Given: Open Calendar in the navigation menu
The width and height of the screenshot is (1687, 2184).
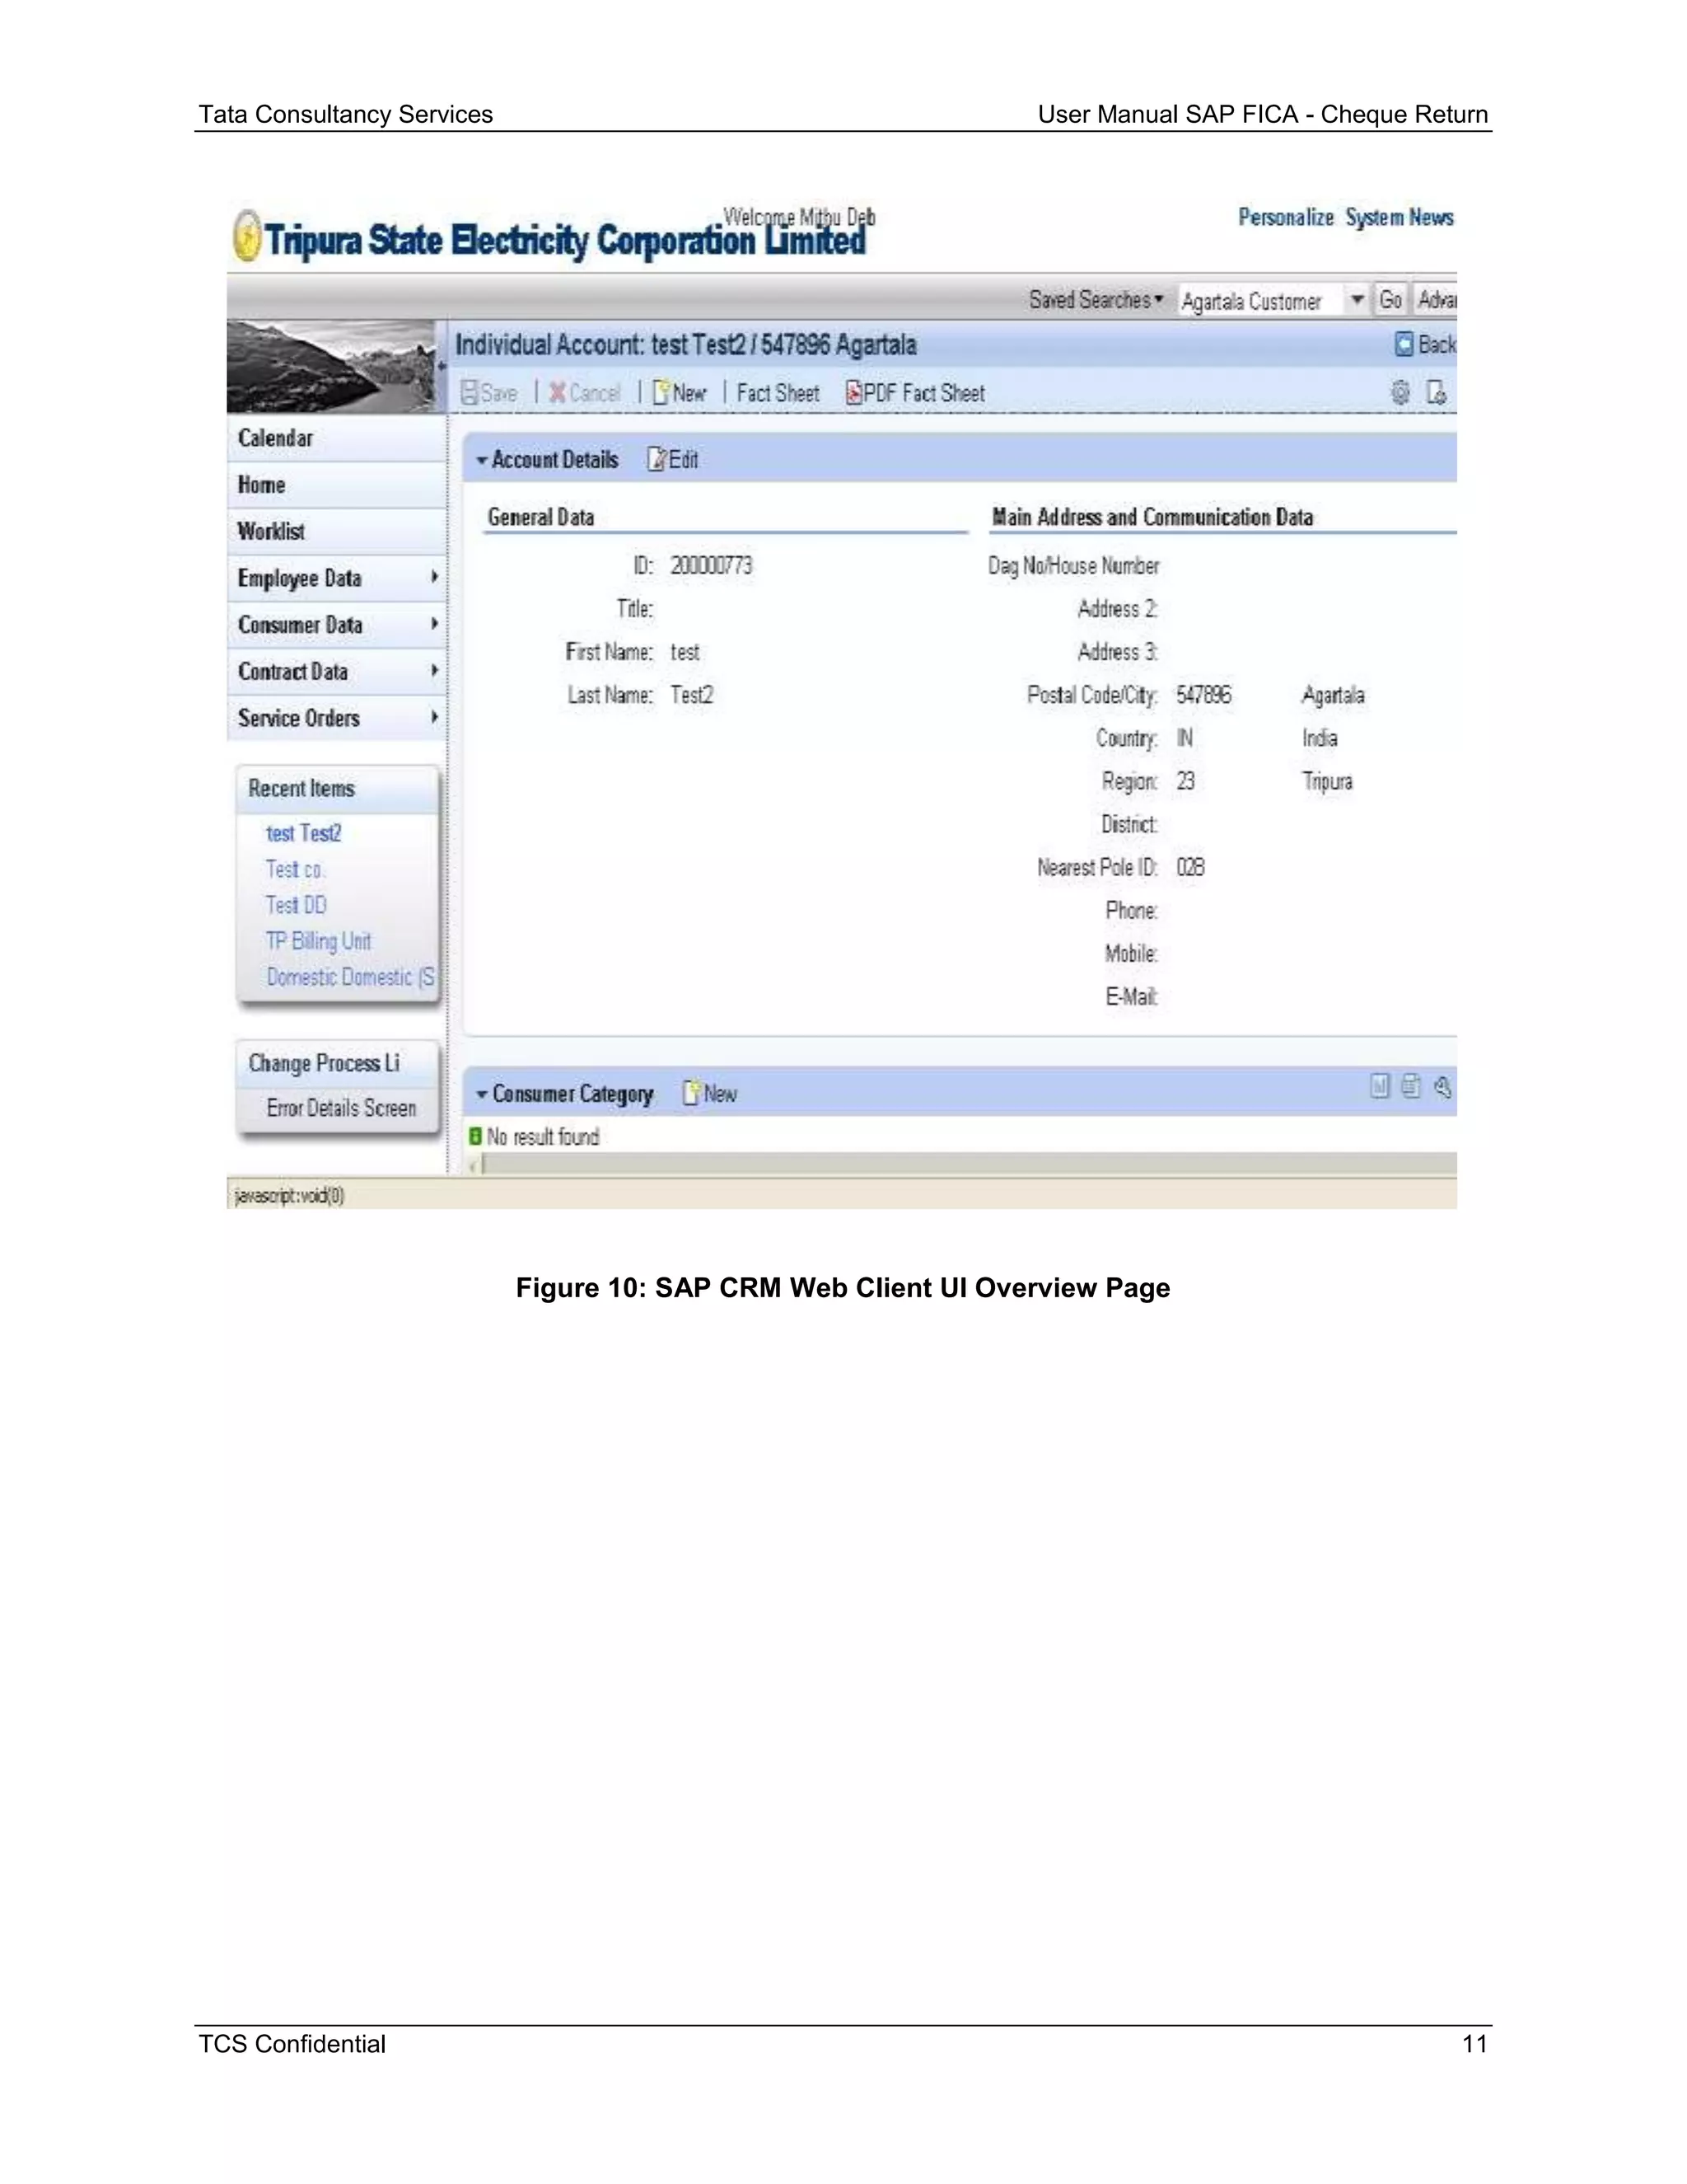Looking at the screenshot, I should pyautogui.click(x=336, y=438).
